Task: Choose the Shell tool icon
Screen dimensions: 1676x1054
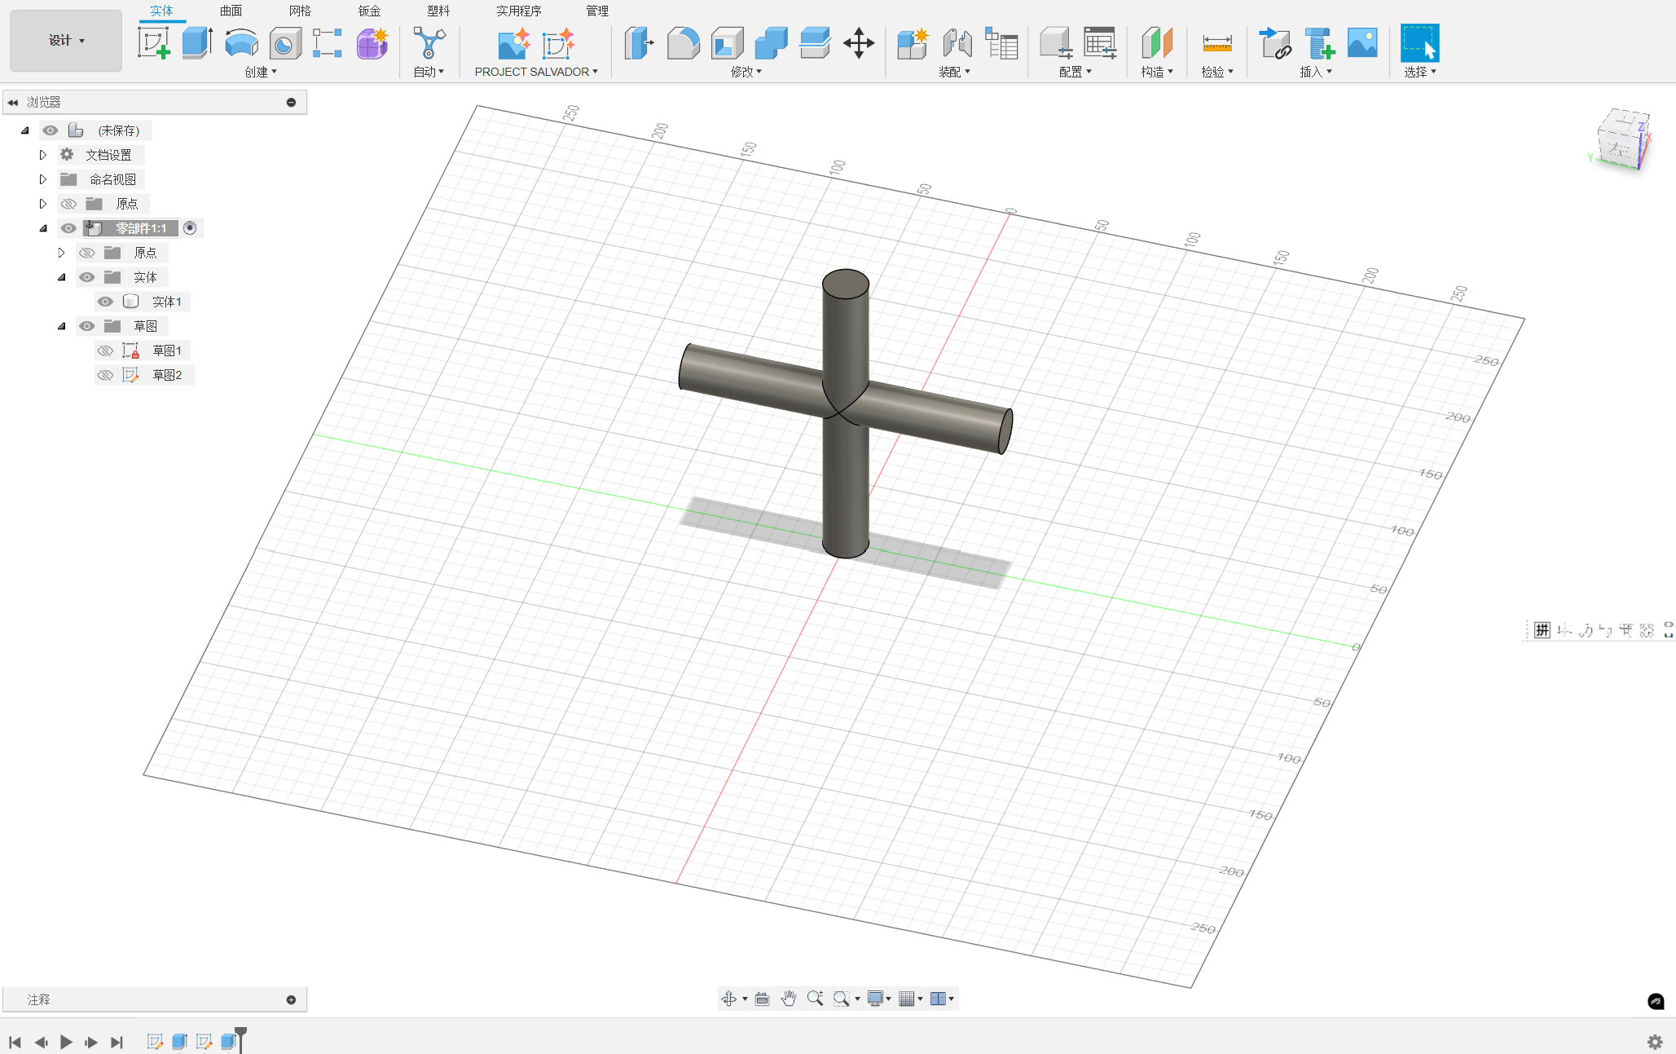Action: [727, 42]
